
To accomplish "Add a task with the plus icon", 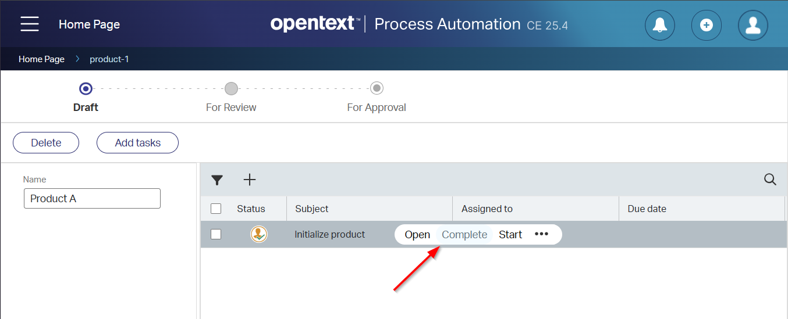I will pos(250,180).
